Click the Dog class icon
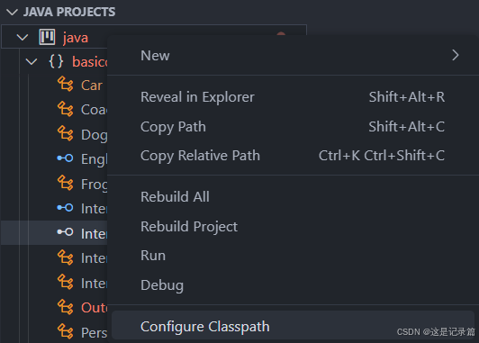479x343 pixels. point(66,134)
